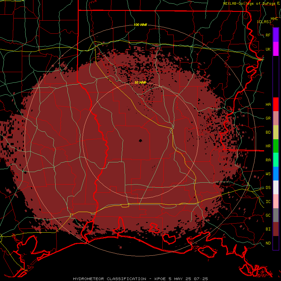Click the RF legend label

point(268,35)
